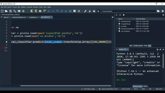
Task: Create a new file with toolbar icon
Action: (2, 11)
